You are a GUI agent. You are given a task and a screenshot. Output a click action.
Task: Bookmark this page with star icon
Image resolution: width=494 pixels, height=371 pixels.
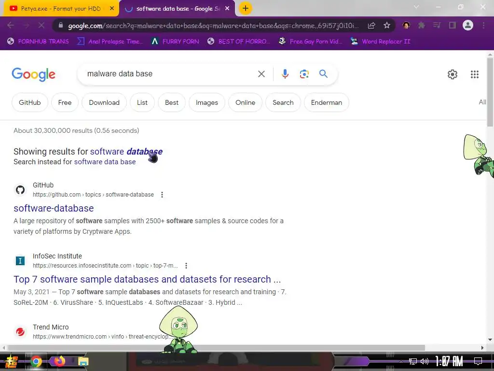(x=387, y=25)
